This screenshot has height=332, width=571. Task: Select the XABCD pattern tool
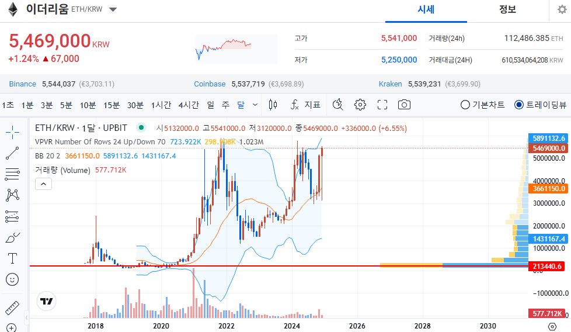tap(12, 195)
